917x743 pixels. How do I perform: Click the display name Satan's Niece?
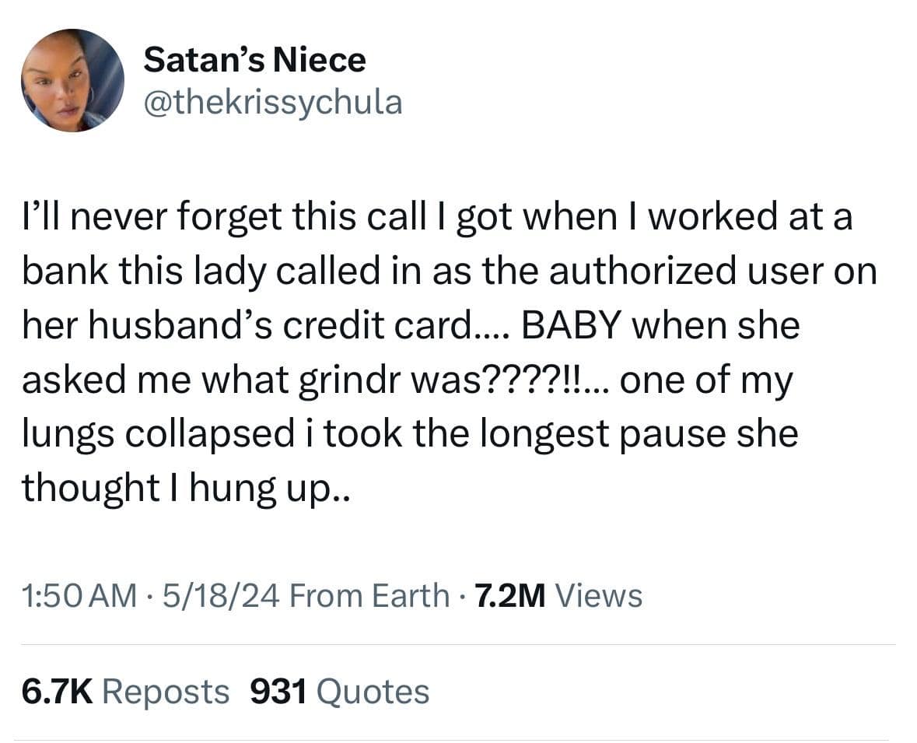[x=254, y=60]
